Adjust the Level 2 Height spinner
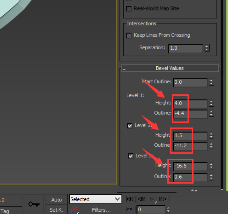228x214 pixels. point(211,135)
